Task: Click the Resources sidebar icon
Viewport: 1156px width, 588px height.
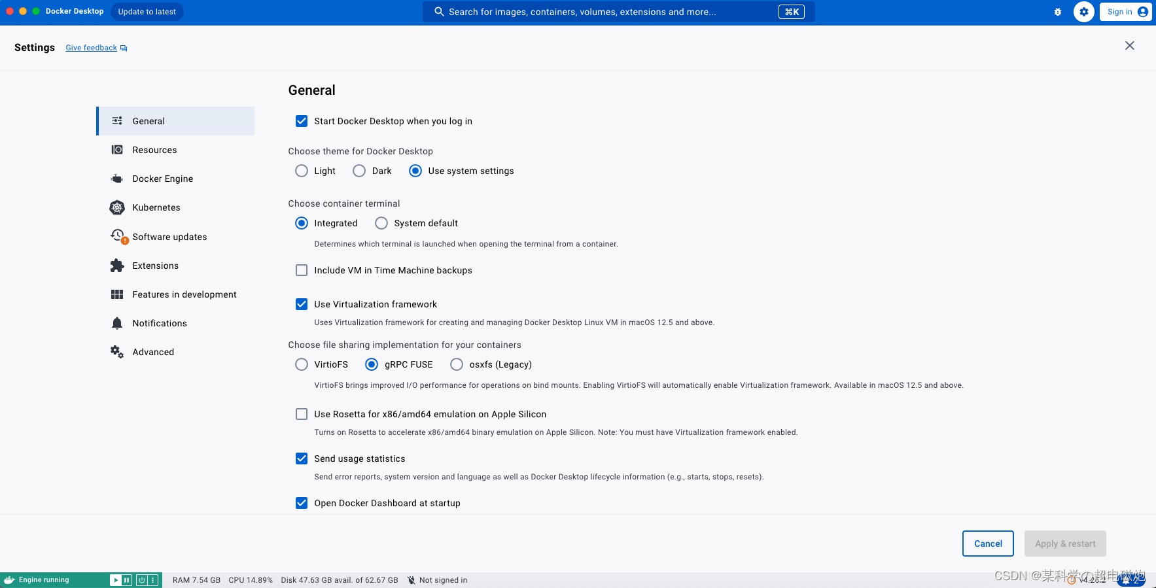Action: click(117, 150)
